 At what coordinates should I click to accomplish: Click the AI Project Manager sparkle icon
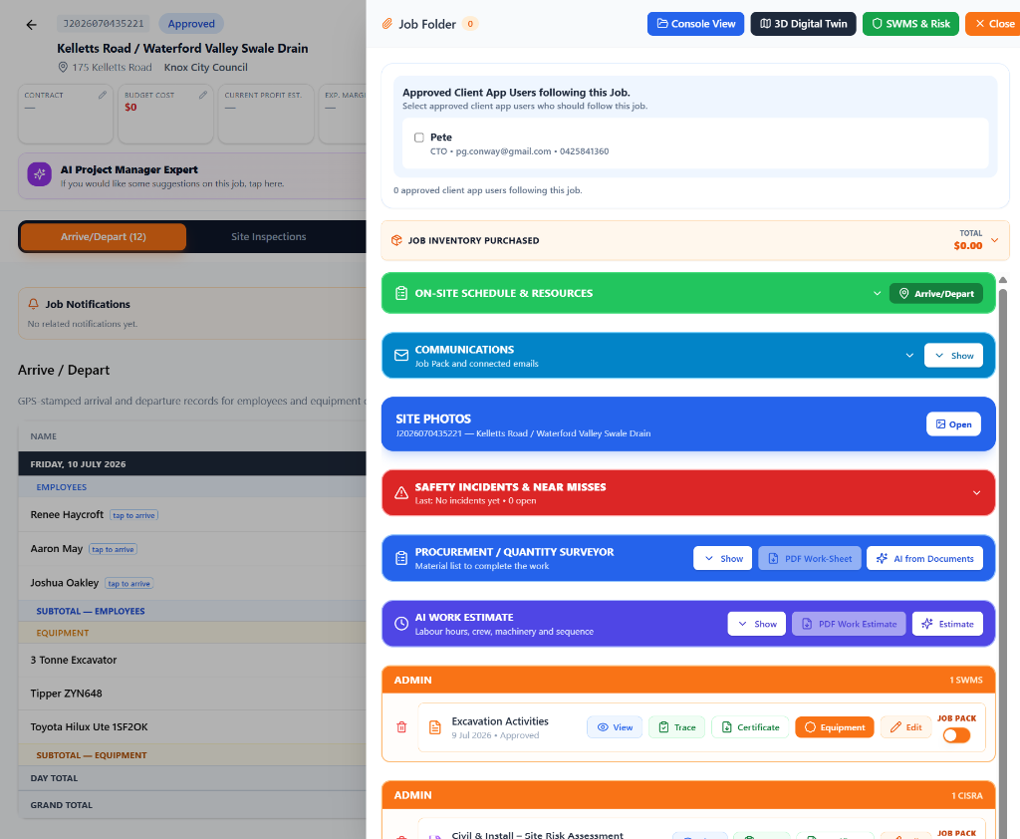pyautogui.click(x=39, y=174)
